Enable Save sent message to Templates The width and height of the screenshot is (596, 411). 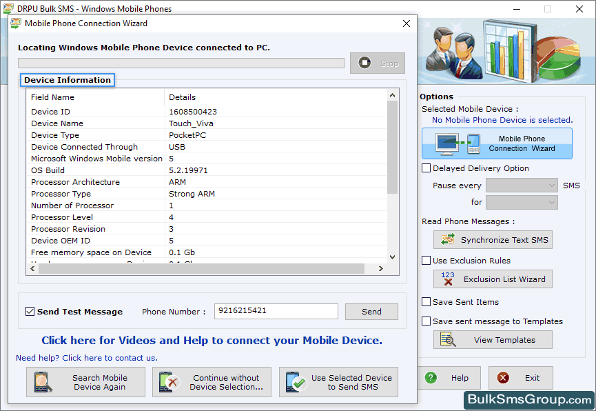[426, 321]
